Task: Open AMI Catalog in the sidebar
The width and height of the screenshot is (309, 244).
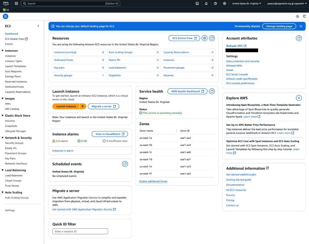Action: pyautogui.click(x=12, y=109)
